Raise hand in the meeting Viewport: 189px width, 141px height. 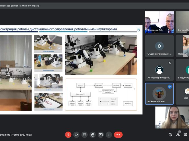click(93, 135)
